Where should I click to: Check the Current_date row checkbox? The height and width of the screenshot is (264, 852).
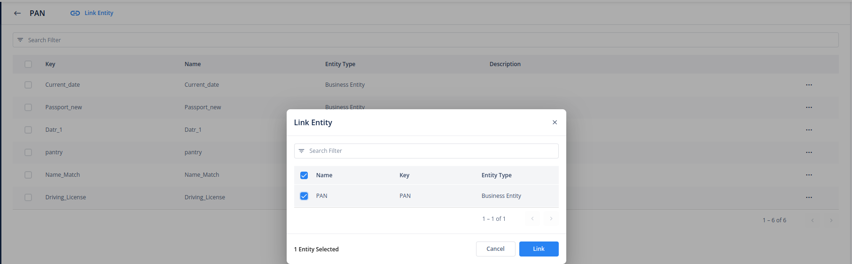pyautogui.click(x=28, y=85)
